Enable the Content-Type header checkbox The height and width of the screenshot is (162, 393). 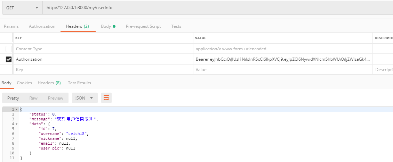tap(9, 49)
